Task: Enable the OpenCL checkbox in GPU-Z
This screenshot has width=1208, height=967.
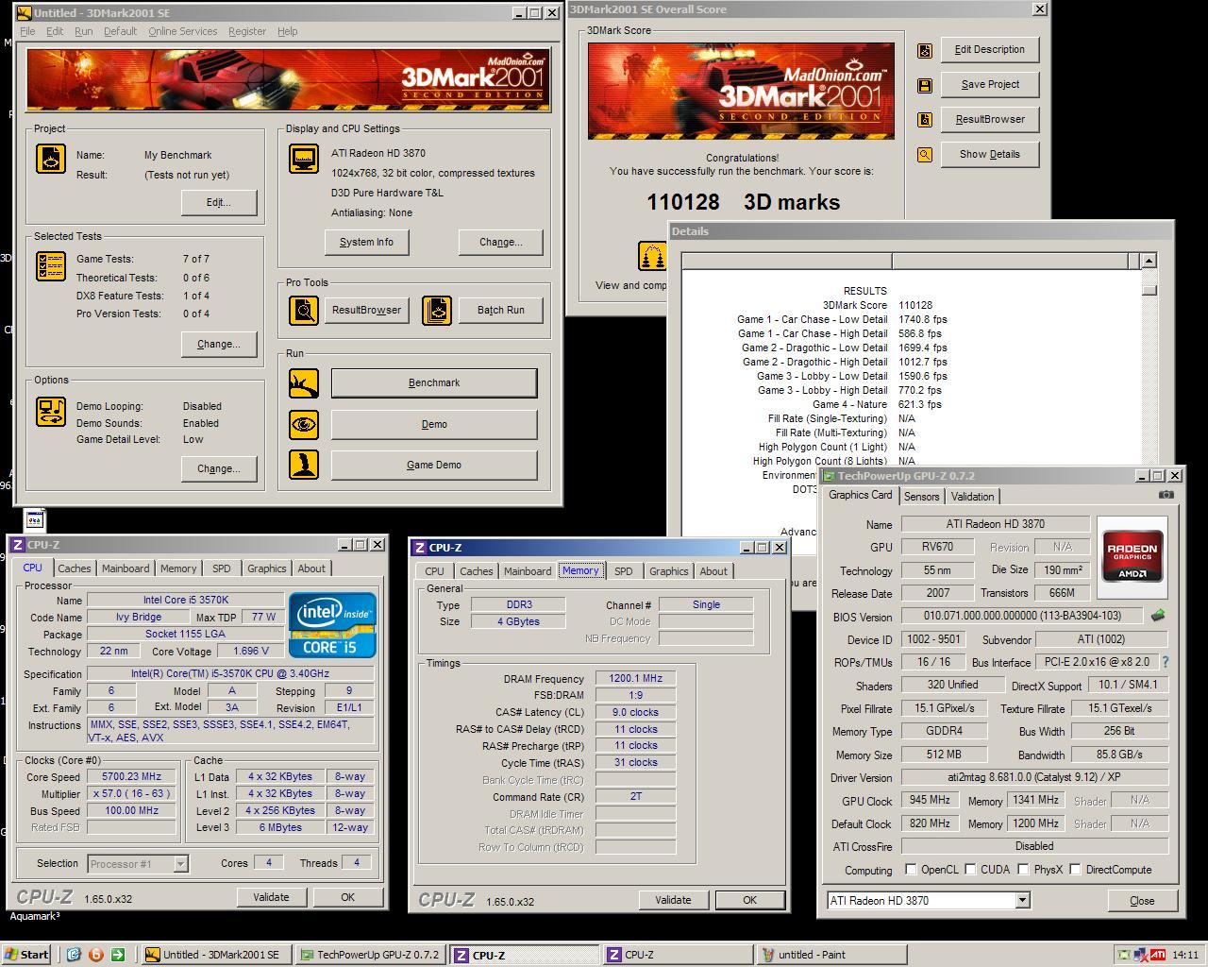Action: coord(911,869)
